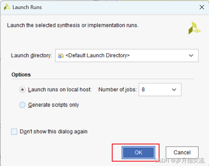Open the Number of jobs dropdown arrow

[x=174, y=90]
